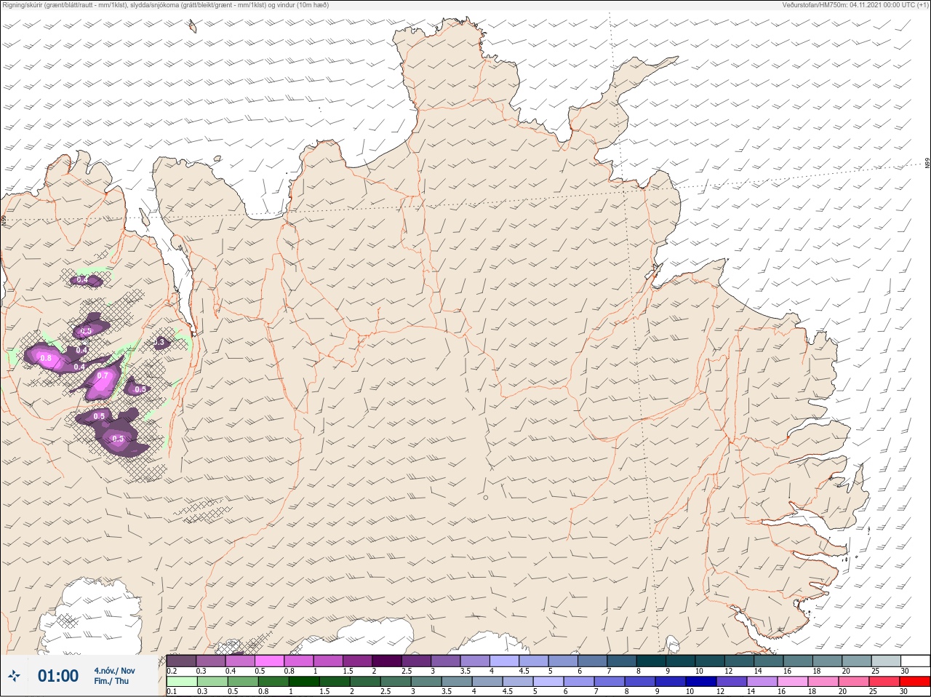931x697 pixels.
Task: Click the green swatch labeled 0.5, lower row
Action: point(242,682)
